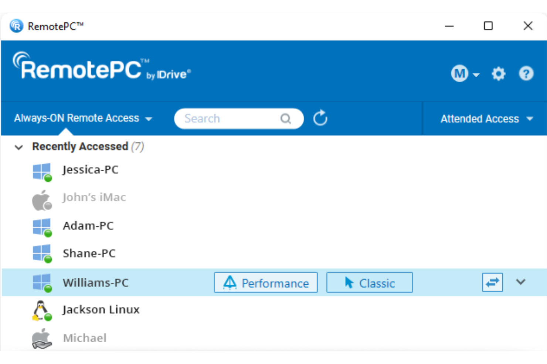Click the Apple icon beside John's iMac
Image resolution: width=547 pixels, height=364 pixels.
point(41,198)
